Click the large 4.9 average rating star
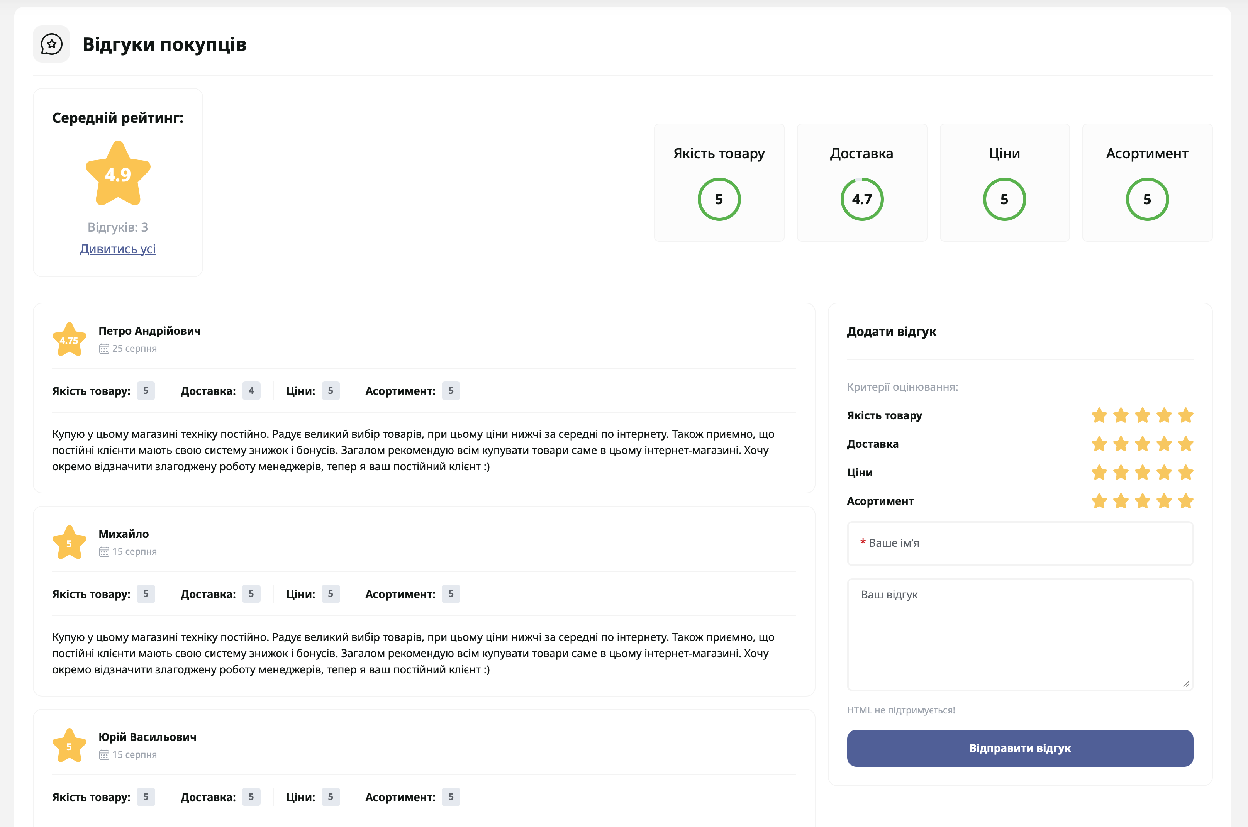 (x=118, y=174)
